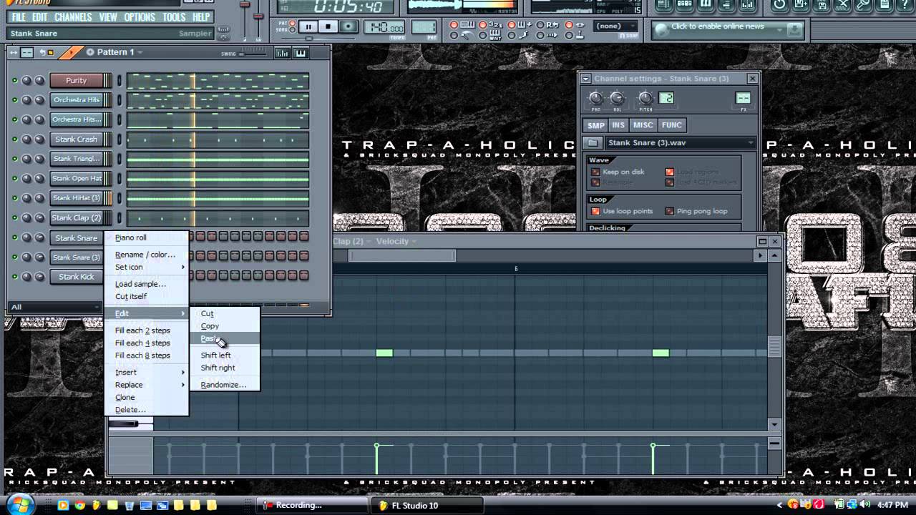Mute the Stank Crash channel
Screen dimensions: 916x515
click(x=14, y=139)
